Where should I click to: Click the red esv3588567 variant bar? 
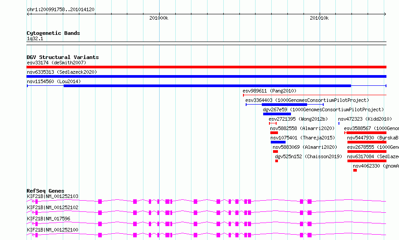click(366, 133)
